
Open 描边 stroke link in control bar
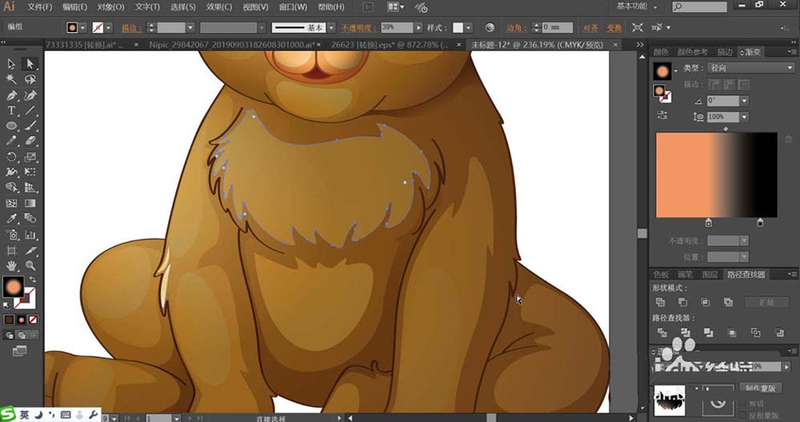pyautogui.click(x=132, y=27)
